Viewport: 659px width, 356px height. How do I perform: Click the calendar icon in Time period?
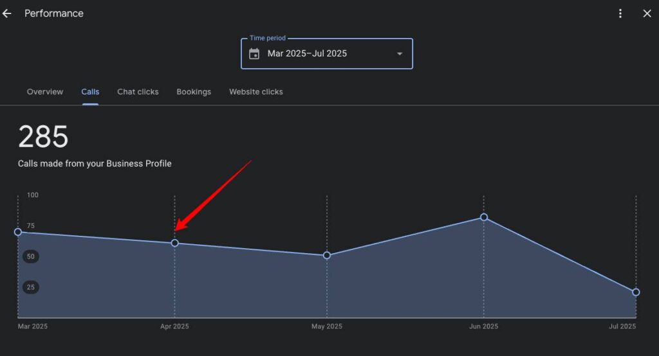tap(254, 53)
